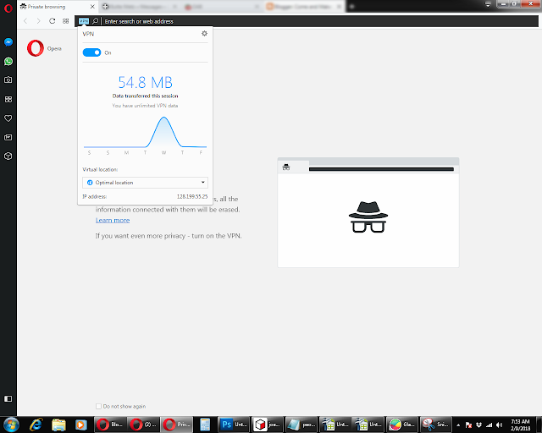Click the search or web address field

coord(320,21)
